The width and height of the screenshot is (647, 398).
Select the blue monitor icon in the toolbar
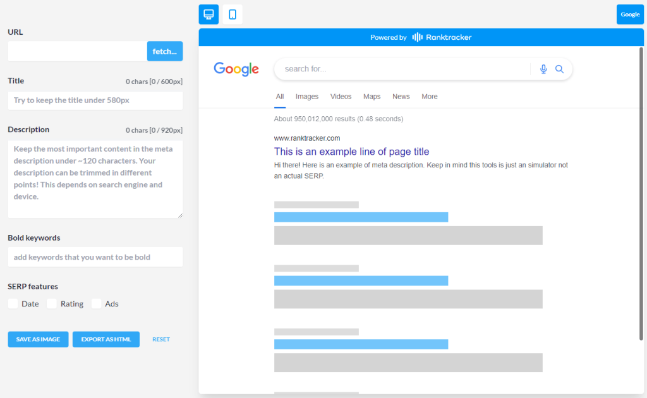208,14
